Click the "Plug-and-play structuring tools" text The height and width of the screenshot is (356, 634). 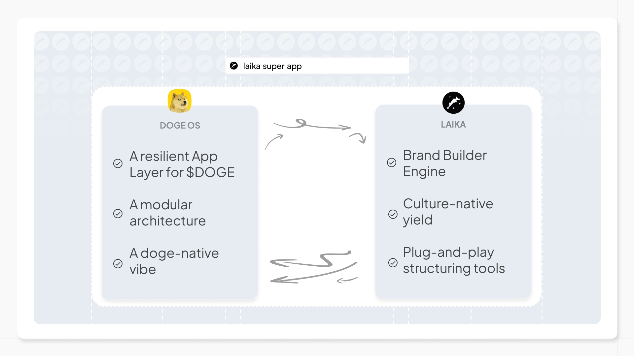tap(454, 260)
